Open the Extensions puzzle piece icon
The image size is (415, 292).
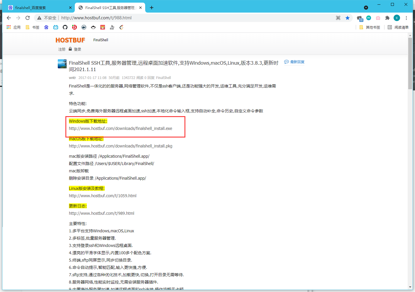click(x=387, y=18)
